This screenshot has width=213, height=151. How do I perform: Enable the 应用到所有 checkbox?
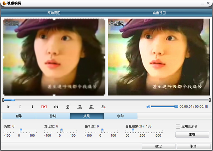pos(178,126)
